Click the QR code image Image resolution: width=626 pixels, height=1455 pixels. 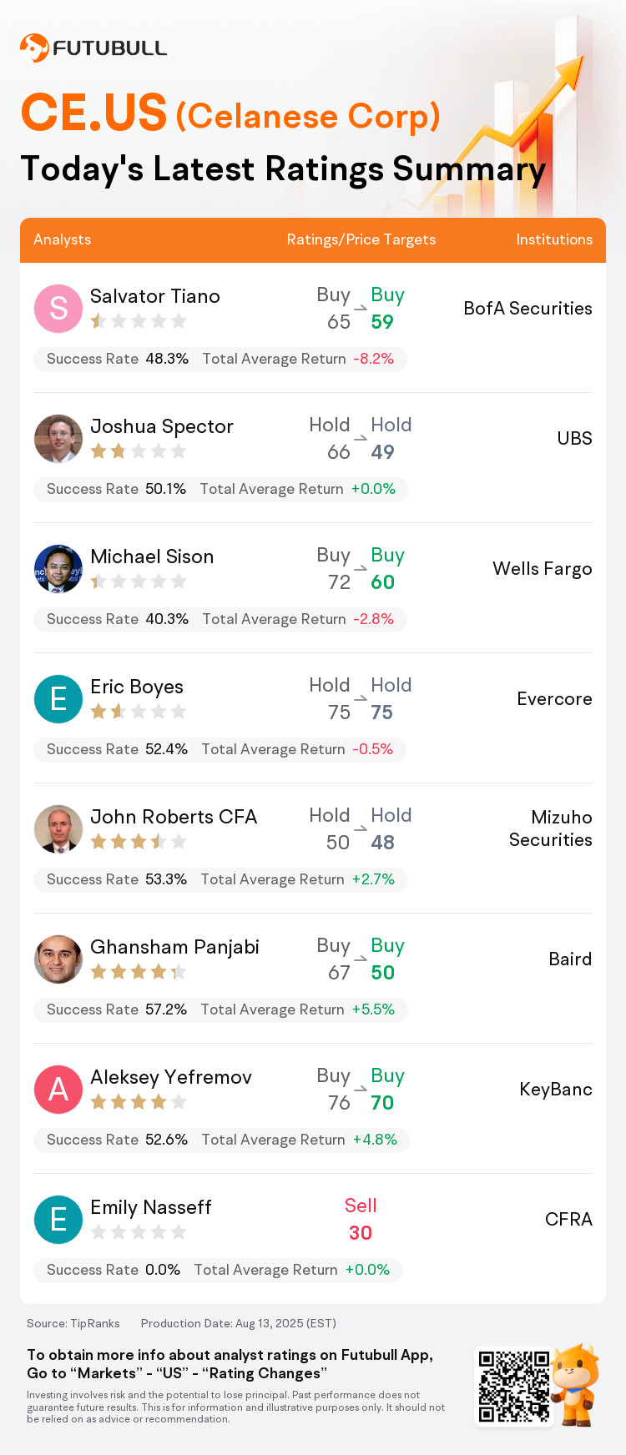click(x=514, y=1387)
